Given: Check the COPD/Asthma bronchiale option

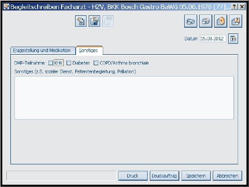Looking at the screenshot, I should (x=96, y=63).
